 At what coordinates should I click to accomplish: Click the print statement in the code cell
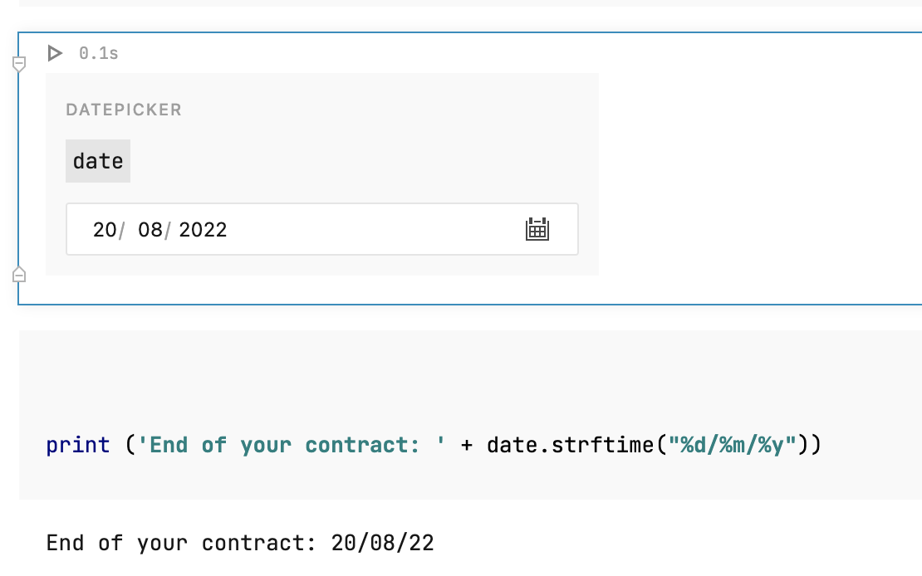pos(78,444)
